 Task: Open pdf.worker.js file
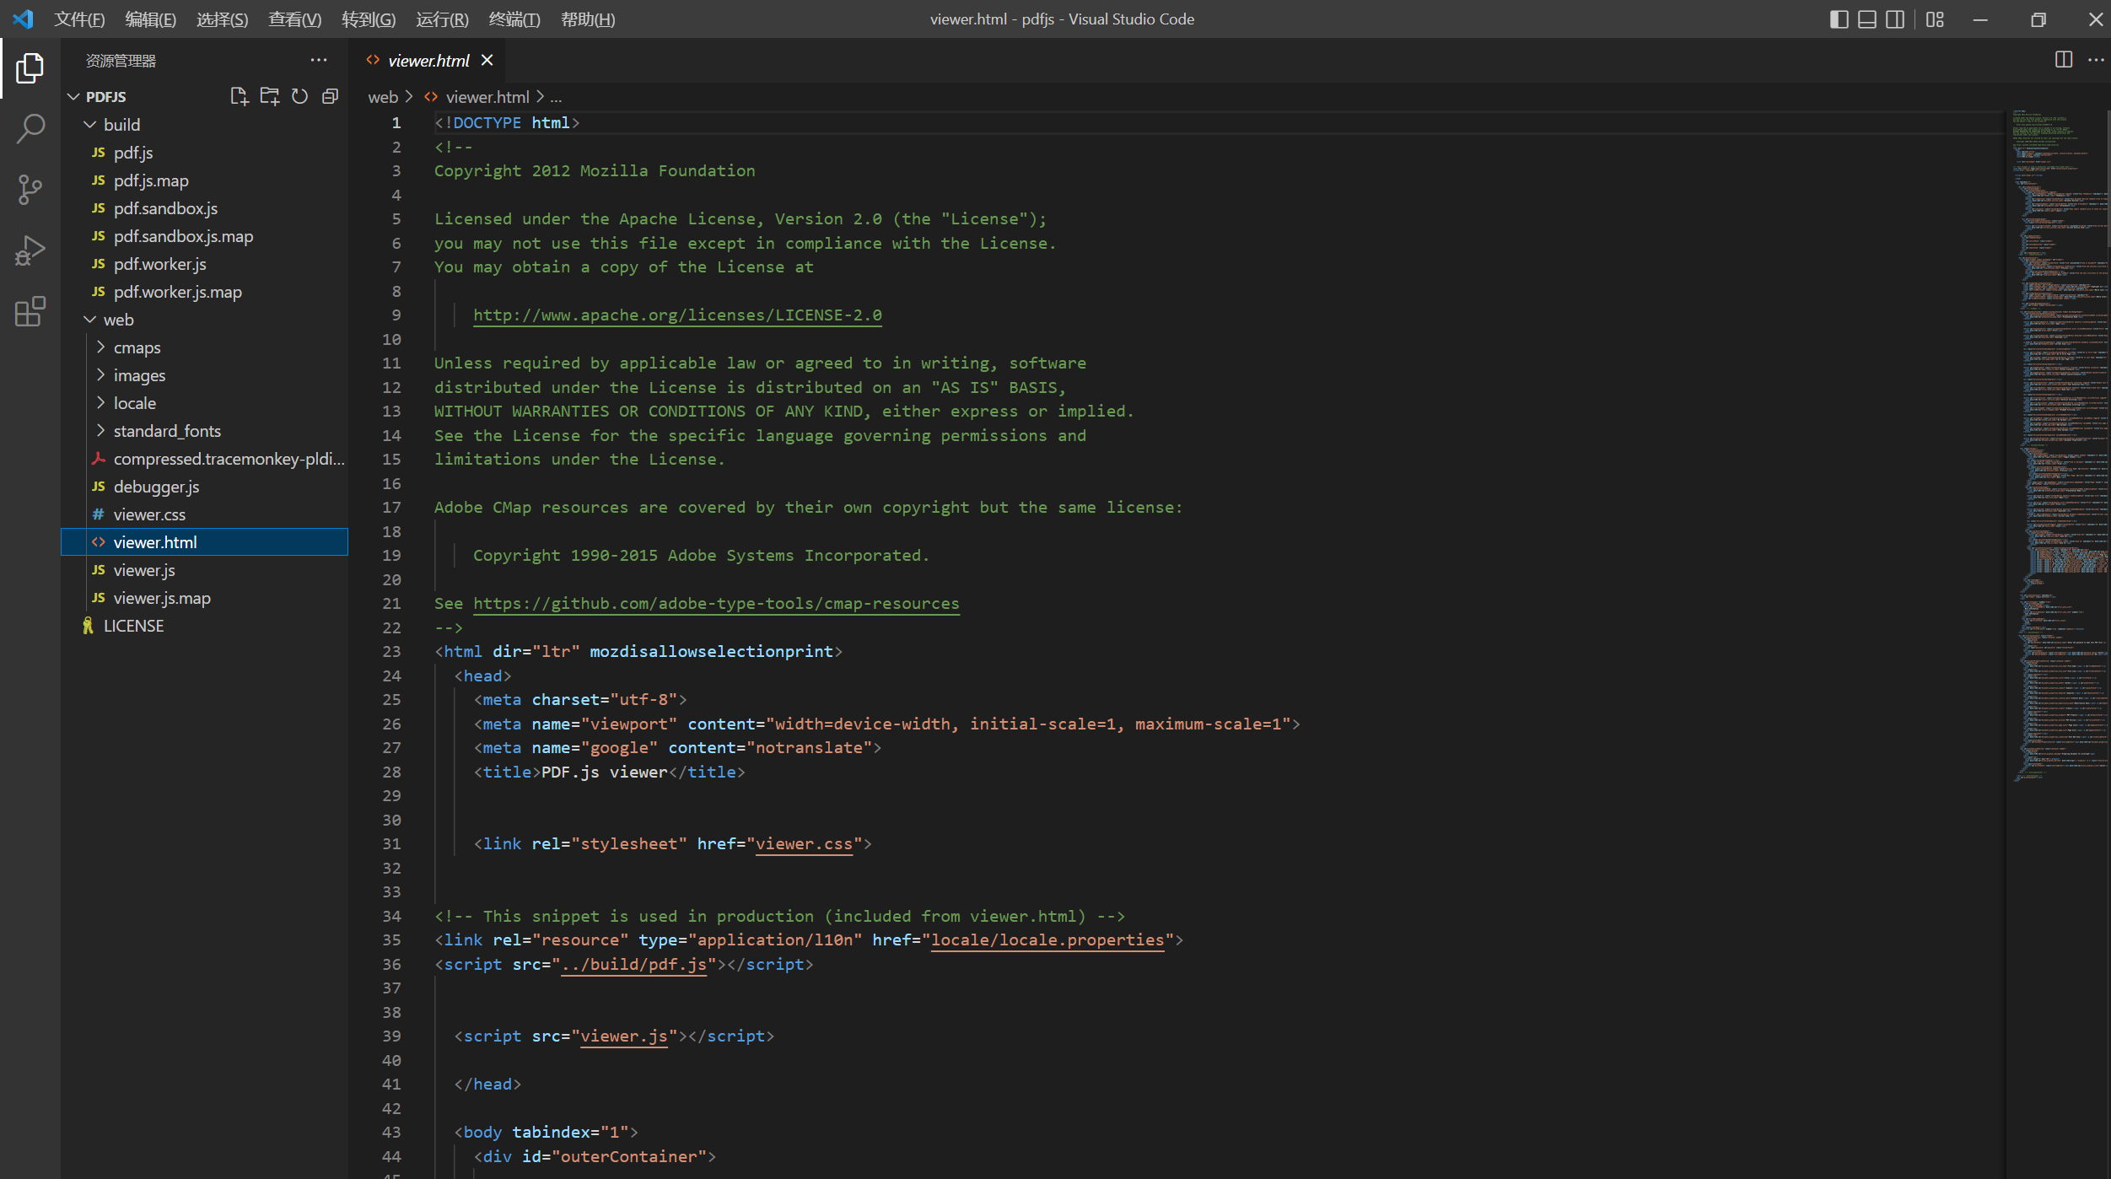point(205,263)
